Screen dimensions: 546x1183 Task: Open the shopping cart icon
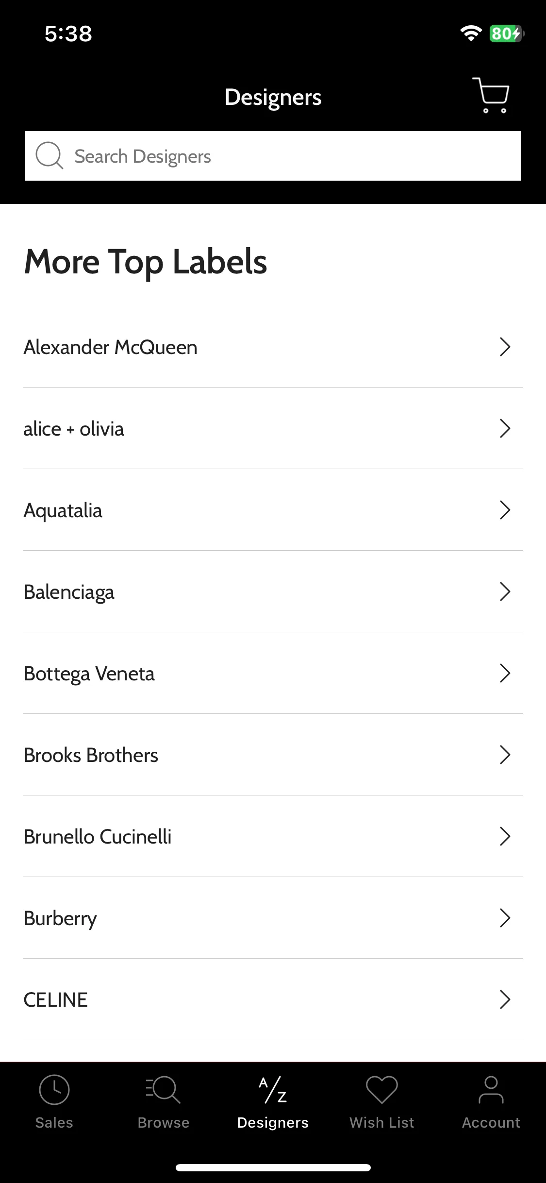[491, 95]
